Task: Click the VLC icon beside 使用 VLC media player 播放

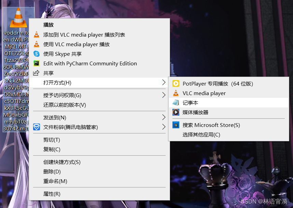Action: click(x=37, y=44)
